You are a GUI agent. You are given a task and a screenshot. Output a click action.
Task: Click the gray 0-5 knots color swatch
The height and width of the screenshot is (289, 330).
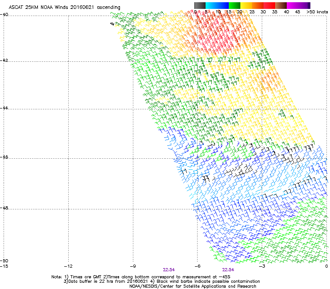pyautogui.click(x=200, y=5)
